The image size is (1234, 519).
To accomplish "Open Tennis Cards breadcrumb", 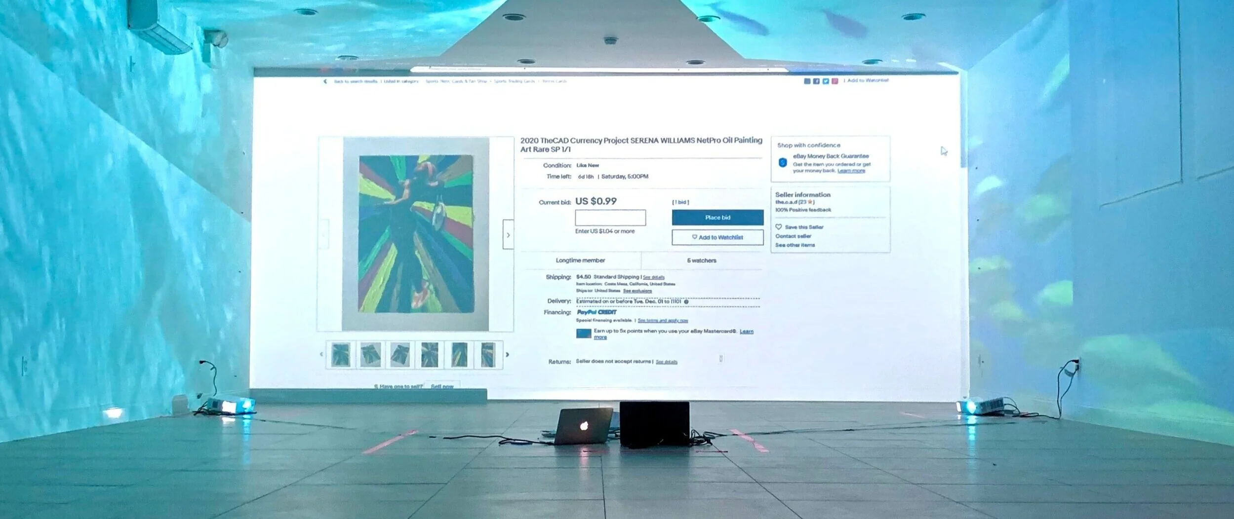I will coord(555,81).
